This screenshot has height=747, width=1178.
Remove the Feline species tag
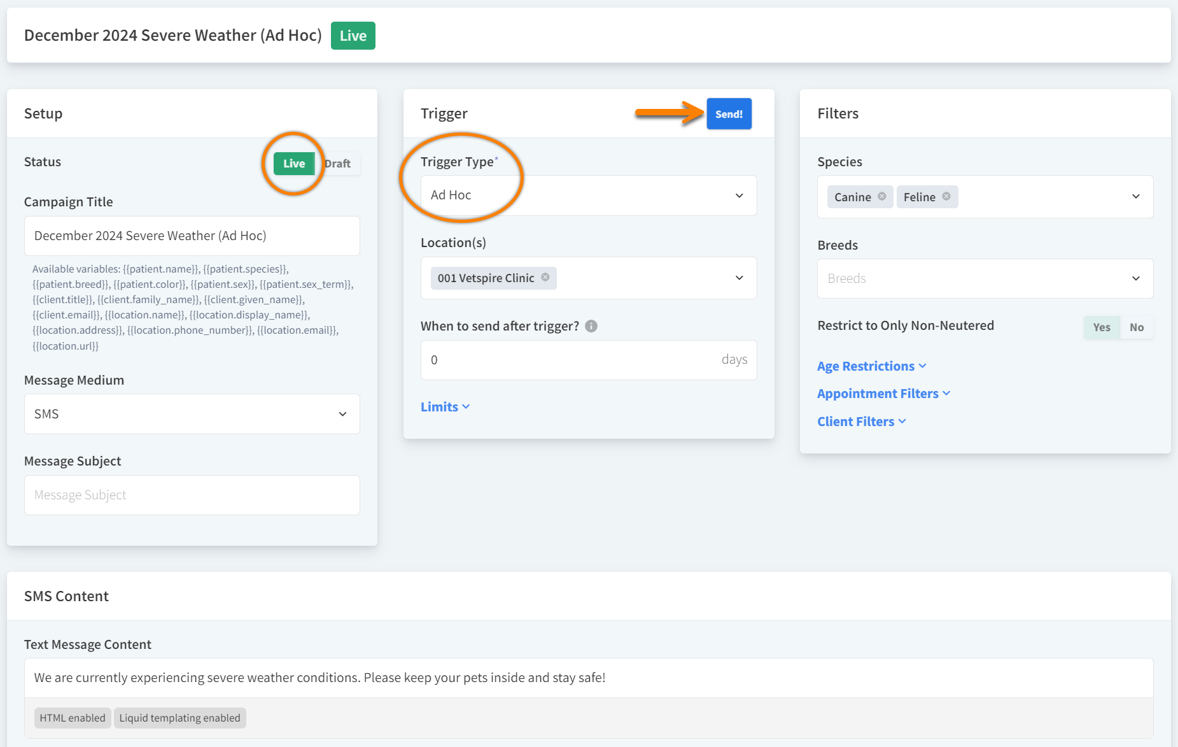[946, 197]
